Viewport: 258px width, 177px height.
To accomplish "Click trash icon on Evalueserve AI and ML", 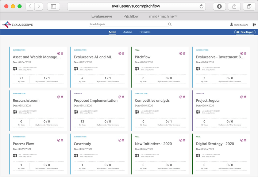I will (123, 53).
